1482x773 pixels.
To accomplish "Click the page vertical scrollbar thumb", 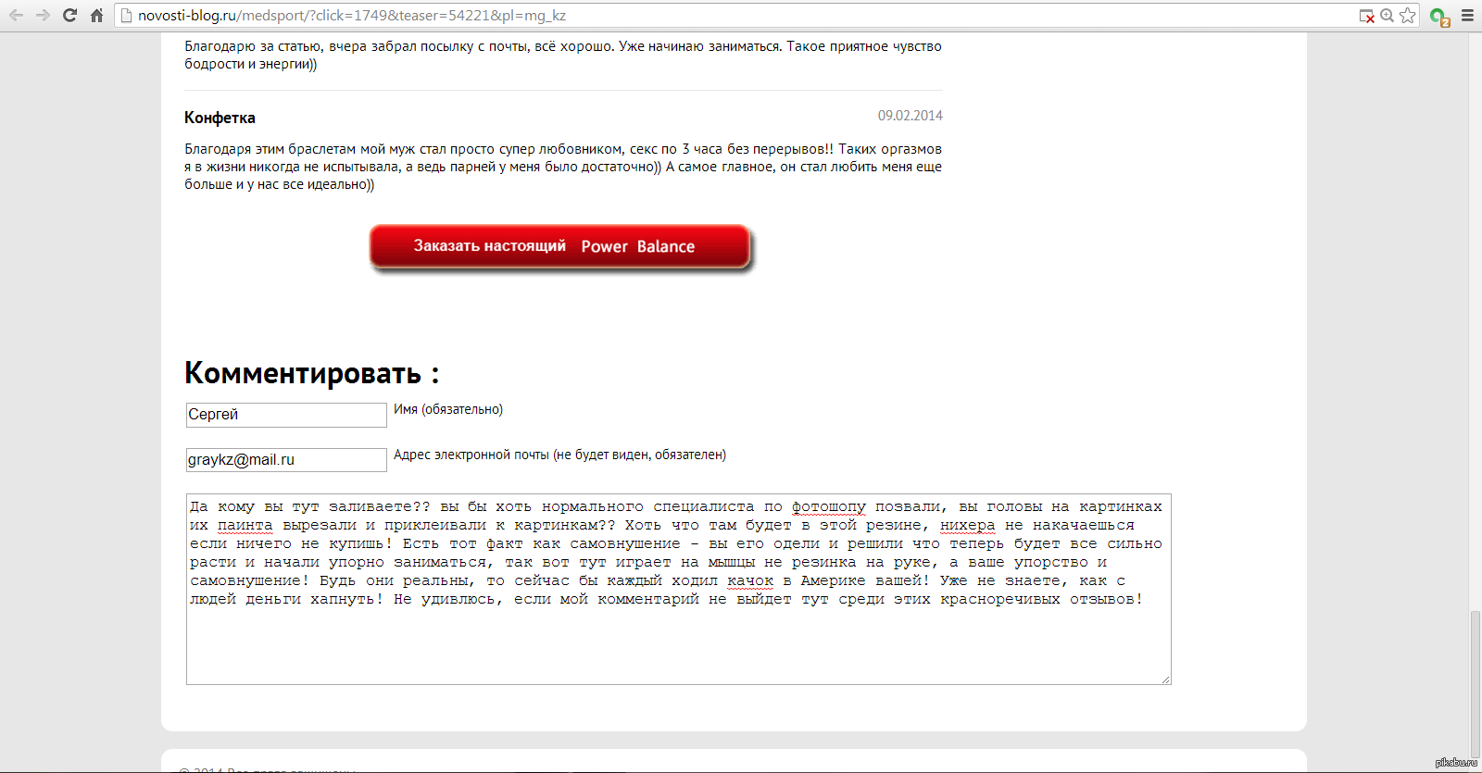I will [1475, 682].
